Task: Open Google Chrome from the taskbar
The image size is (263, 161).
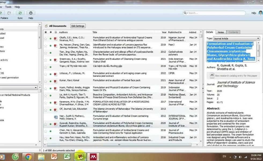Action: [x=28, y=157]
